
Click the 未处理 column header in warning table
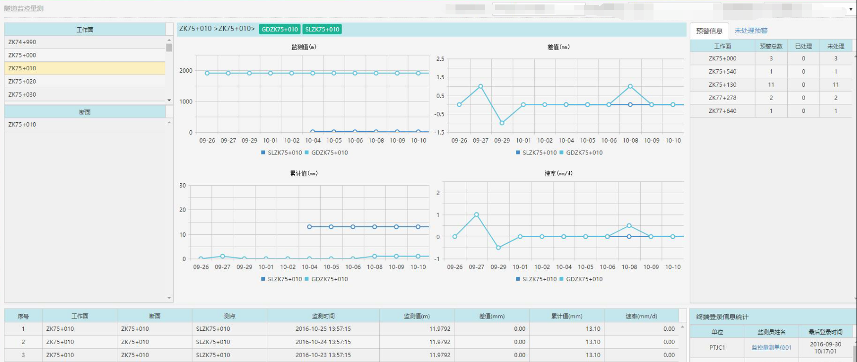click(836, 46)
